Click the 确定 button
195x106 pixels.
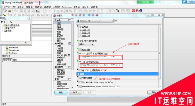point(61,92)
